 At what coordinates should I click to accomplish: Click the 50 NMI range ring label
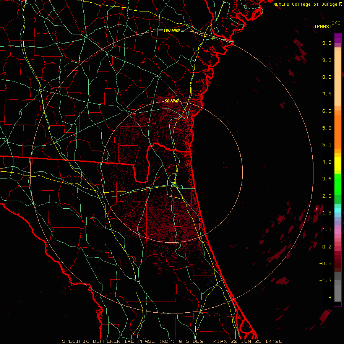pyautogui.click(x=172, y=101)
